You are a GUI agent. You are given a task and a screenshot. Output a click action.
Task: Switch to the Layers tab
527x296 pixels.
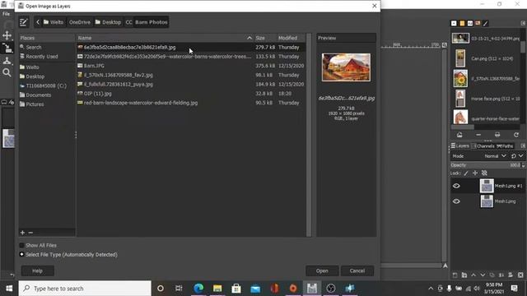(x=460, y=146)
